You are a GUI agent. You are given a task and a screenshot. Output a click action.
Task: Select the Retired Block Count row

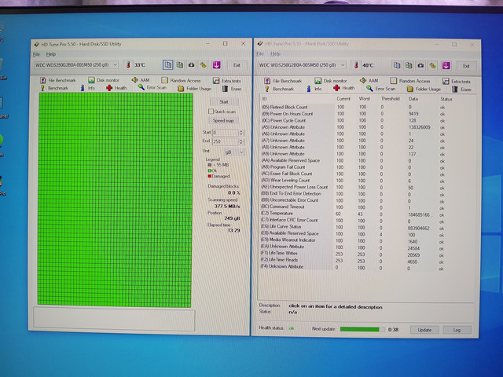(353, 107)
